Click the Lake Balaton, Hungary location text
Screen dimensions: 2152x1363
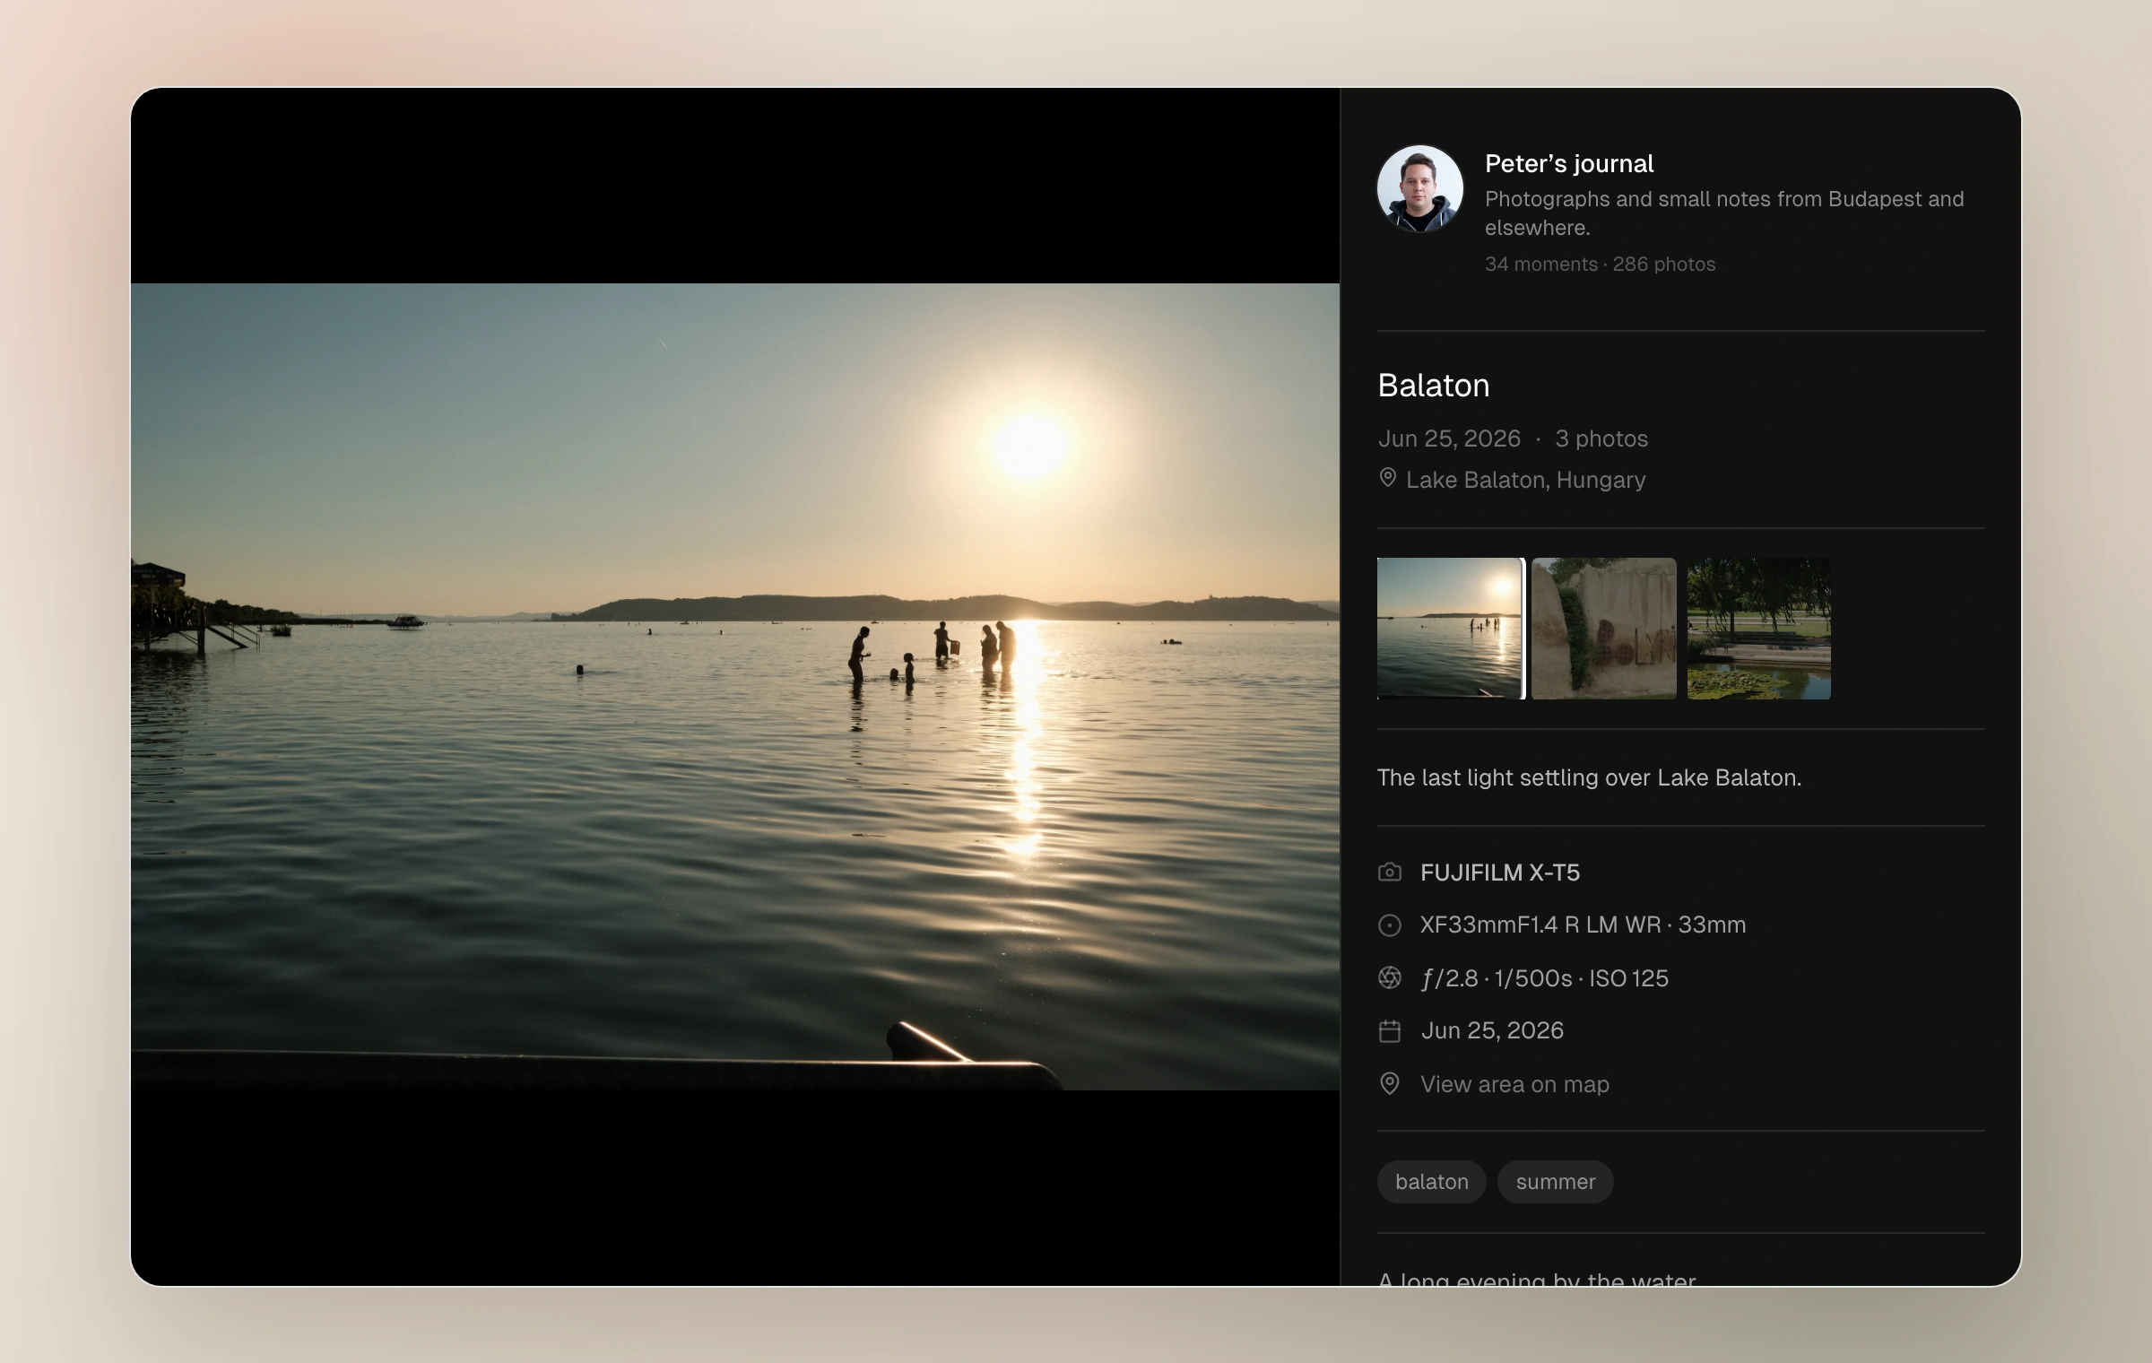pyautogui.click(x=1525, y=480)
